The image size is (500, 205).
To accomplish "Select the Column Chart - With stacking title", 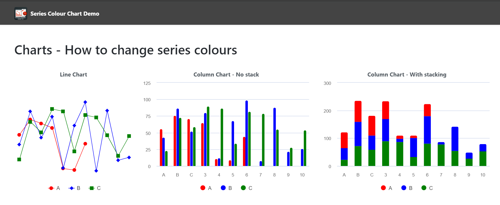I will click(x=407, y=74).
